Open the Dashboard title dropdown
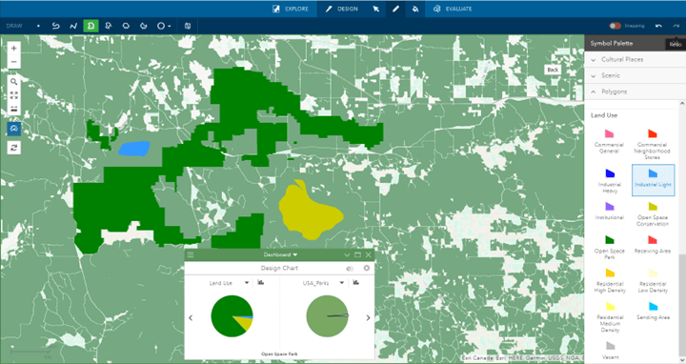686x364 pixels. coord(280,254)
